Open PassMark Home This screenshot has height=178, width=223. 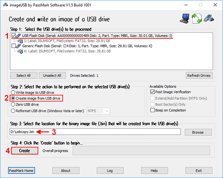point(21,170)
